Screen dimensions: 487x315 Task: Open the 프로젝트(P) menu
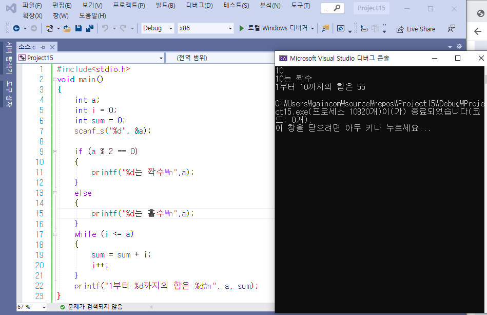click(x=129, y=6)
